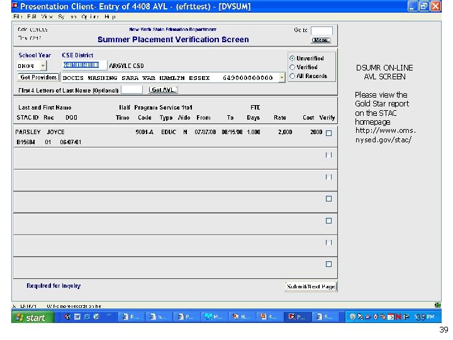This screenshot has width=453, height=340.
Task: Click the red N icon in system tray
Action: [398, 317]
